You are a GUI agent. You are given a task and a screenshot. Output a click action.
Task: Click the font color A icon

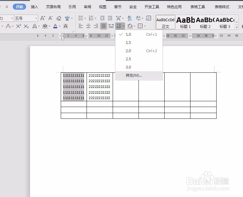pyautogui.click(x=55, y=26)
